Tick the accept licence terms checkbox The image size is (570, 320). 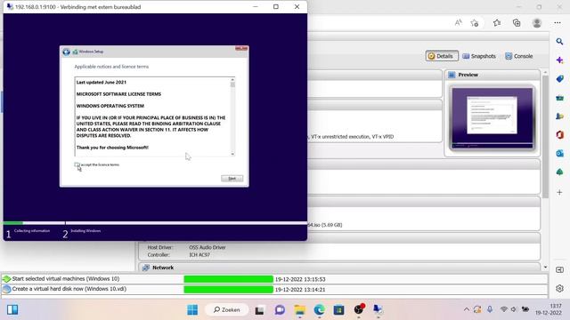click(77, 164)
